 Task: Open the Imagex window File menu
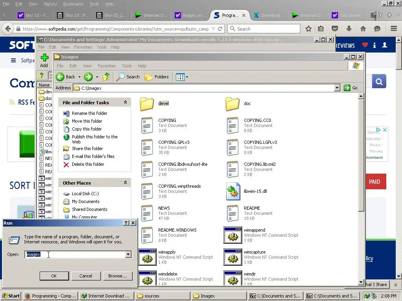pos(60,66)
